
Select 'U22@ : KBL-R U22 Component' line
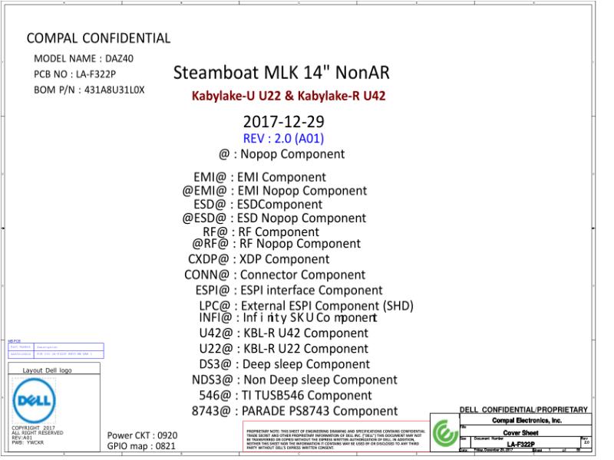[283, 349]
